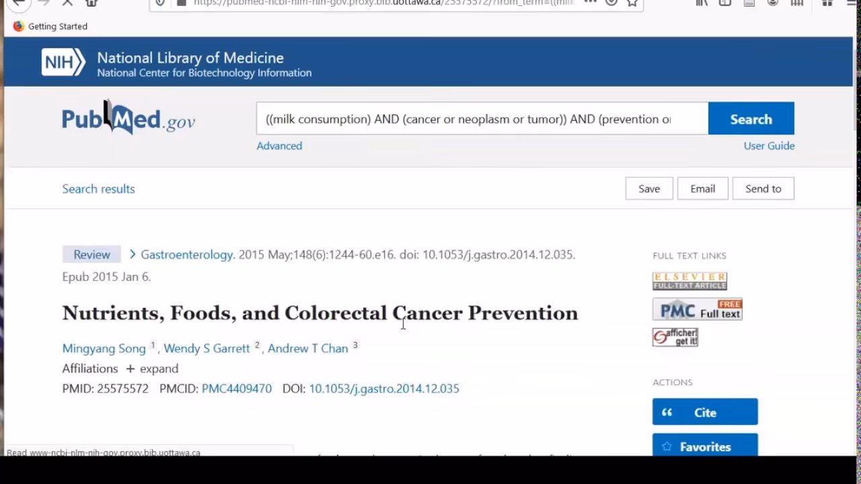Expand the author affiliations
Screen dimensions: 861x484
click(x=152, y=368)
